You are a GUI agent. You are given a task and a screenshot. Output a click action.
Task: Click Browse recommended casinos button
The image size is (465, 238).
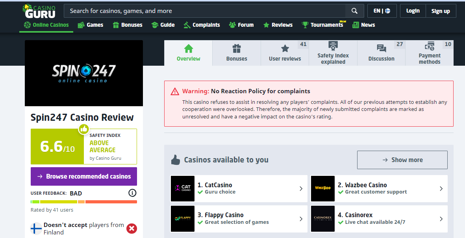tap(84, 177)
